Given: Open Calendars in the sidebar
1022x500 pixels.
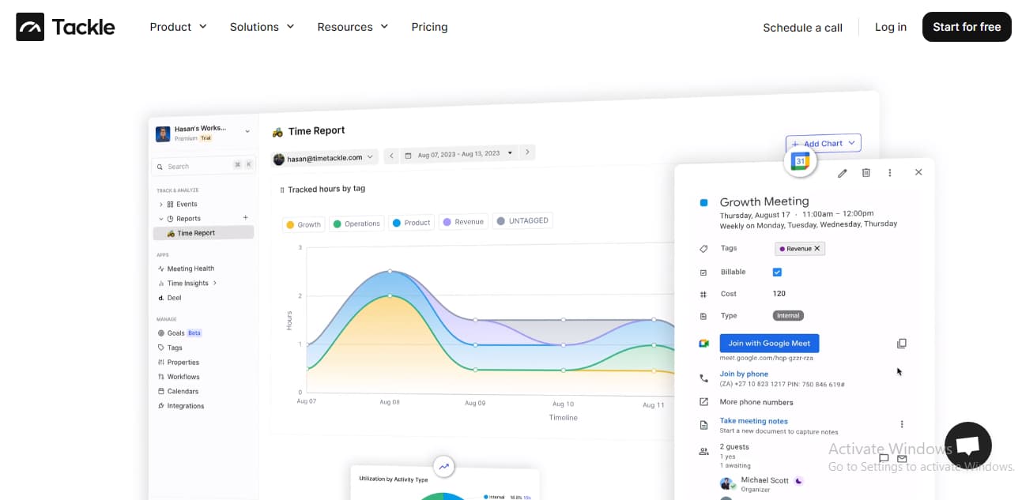Looking at the screenshot, I should point(179,391).
